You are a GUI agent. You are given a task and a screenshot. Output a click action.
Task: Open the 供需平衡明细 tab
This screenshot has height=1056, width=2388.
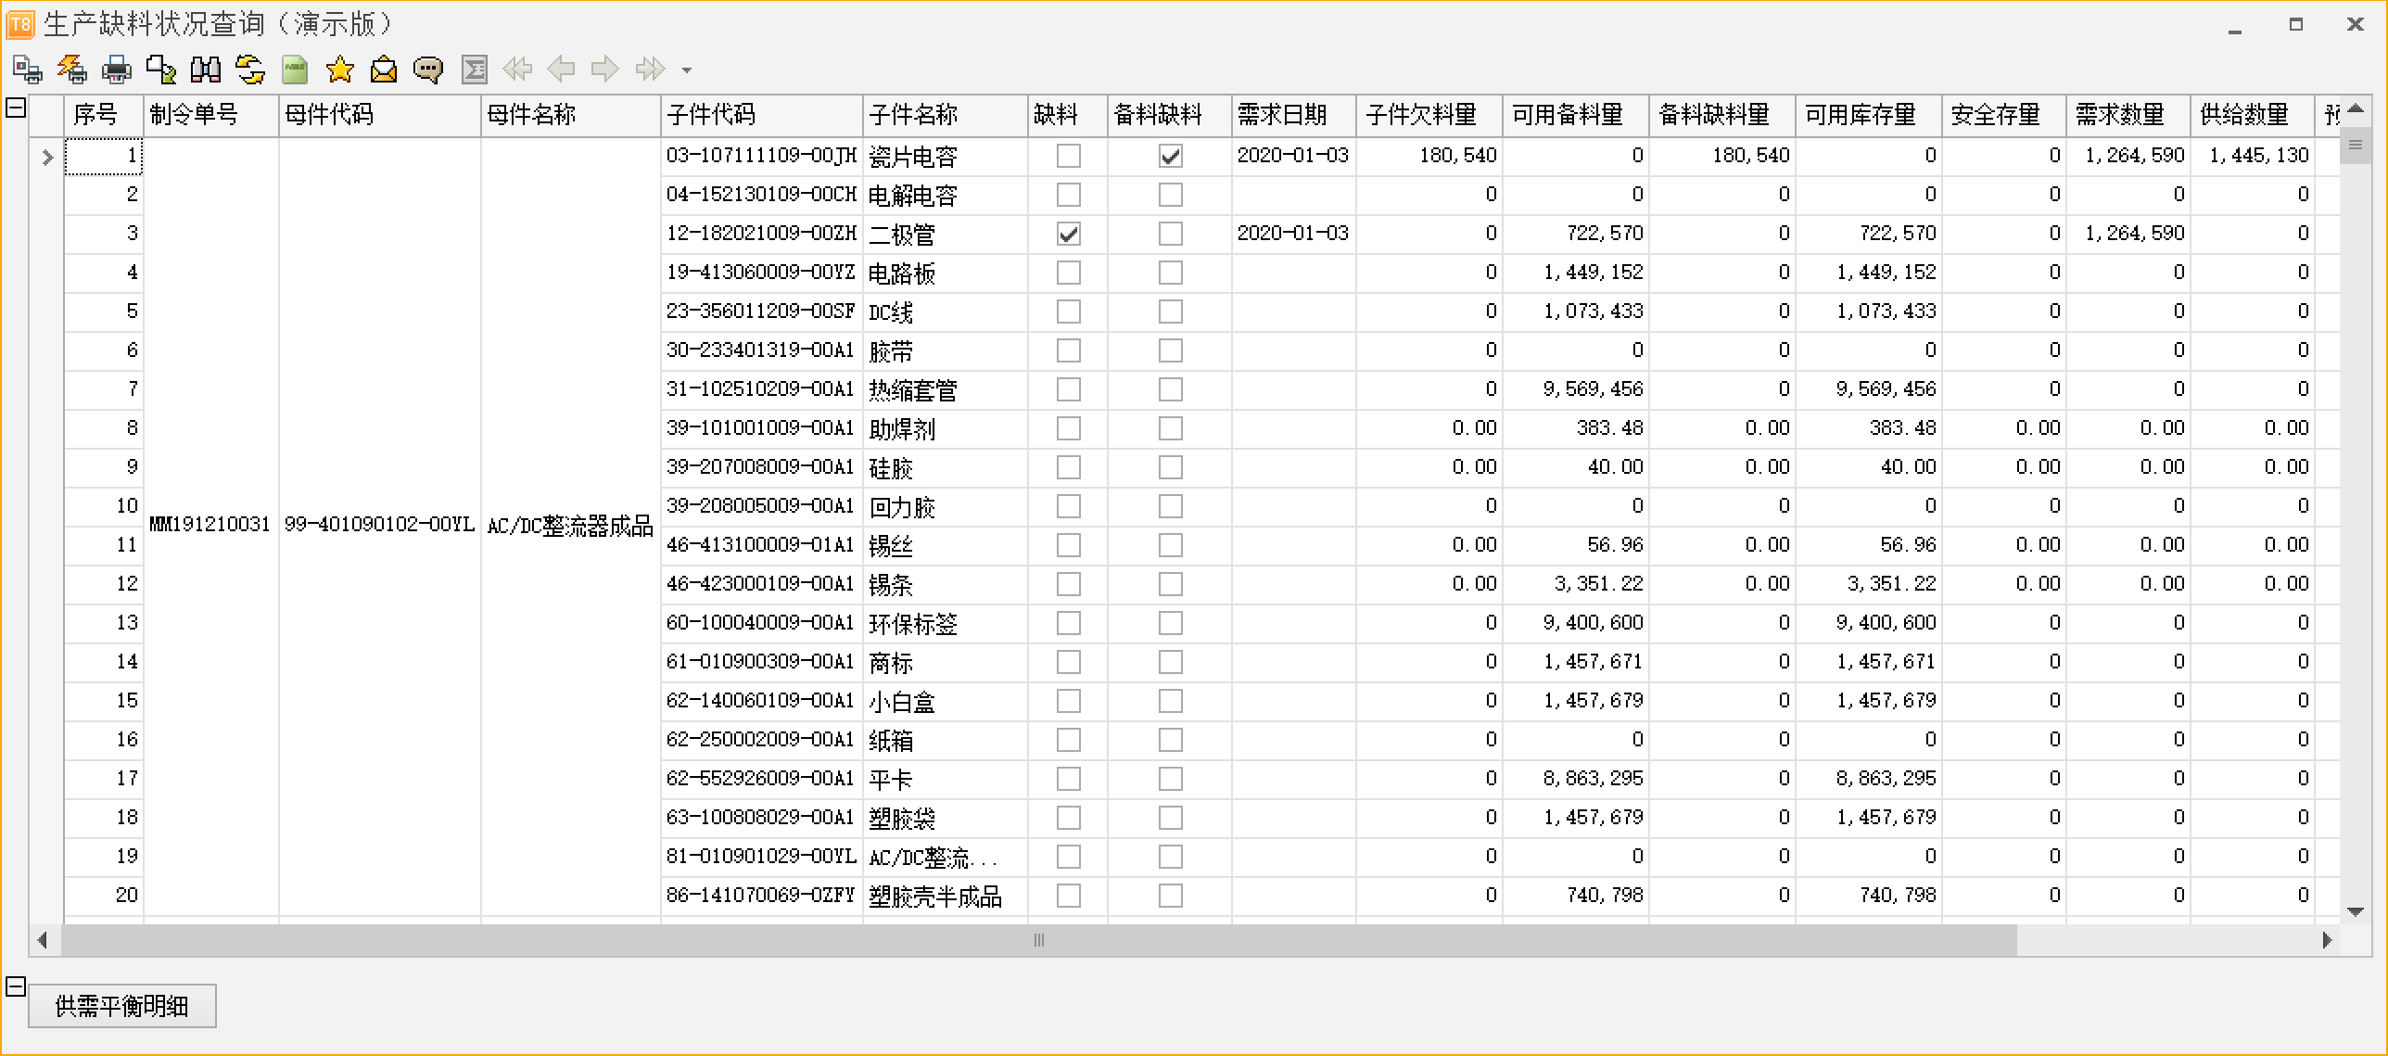tap(122, 1006)
